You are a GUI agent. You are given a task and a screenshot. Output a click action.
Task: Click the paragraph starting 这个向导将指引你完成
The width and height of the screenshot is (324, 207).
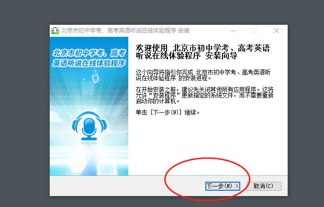(203, 75)
